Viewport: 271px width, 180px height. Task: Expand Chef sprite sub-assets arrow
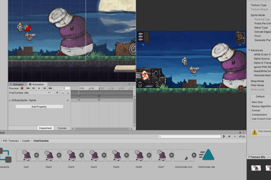(37, 155)
